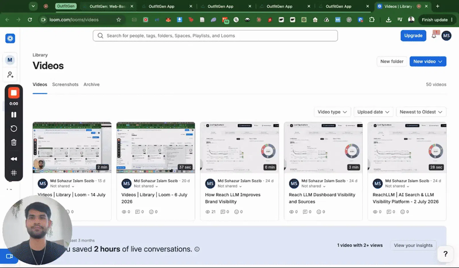Click the Loom search field

click(215, 36)
